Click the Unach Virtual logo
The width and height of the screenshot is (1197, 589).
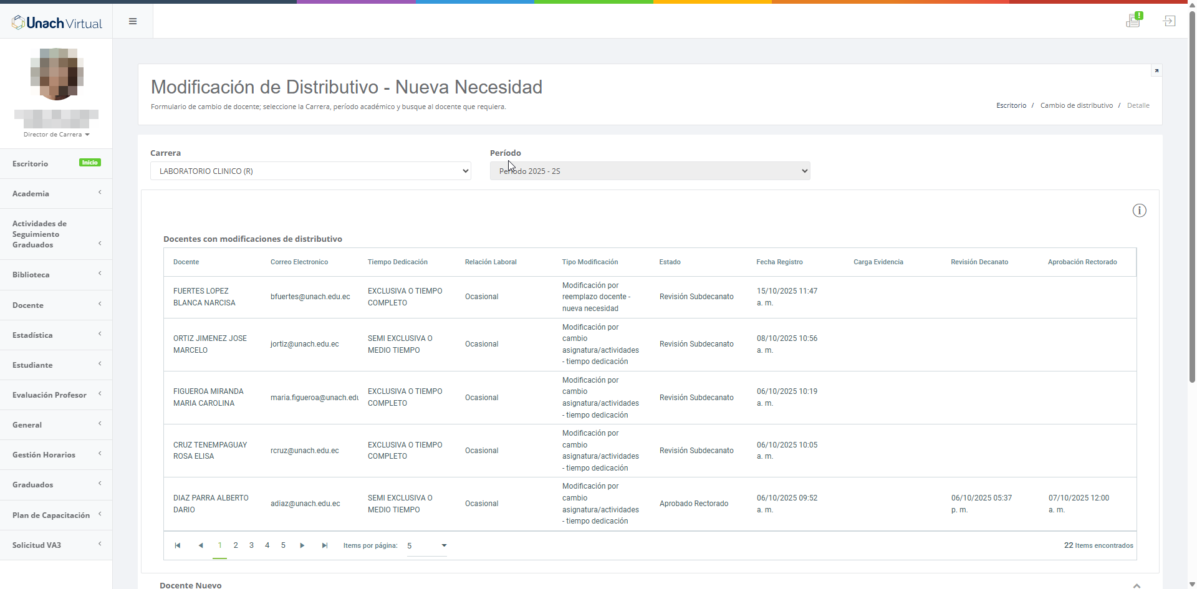tap(57, 23)
